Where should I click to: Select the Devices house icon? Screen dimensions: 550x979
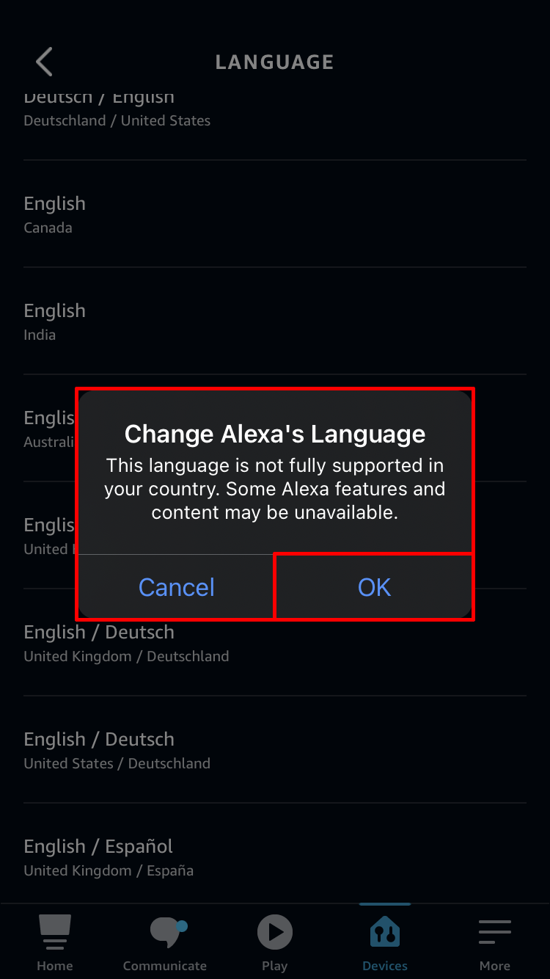click(385, 932)
